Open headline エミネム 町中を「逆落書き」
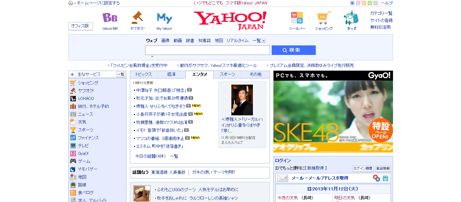 pyautogui.click(x=160, y=146)
